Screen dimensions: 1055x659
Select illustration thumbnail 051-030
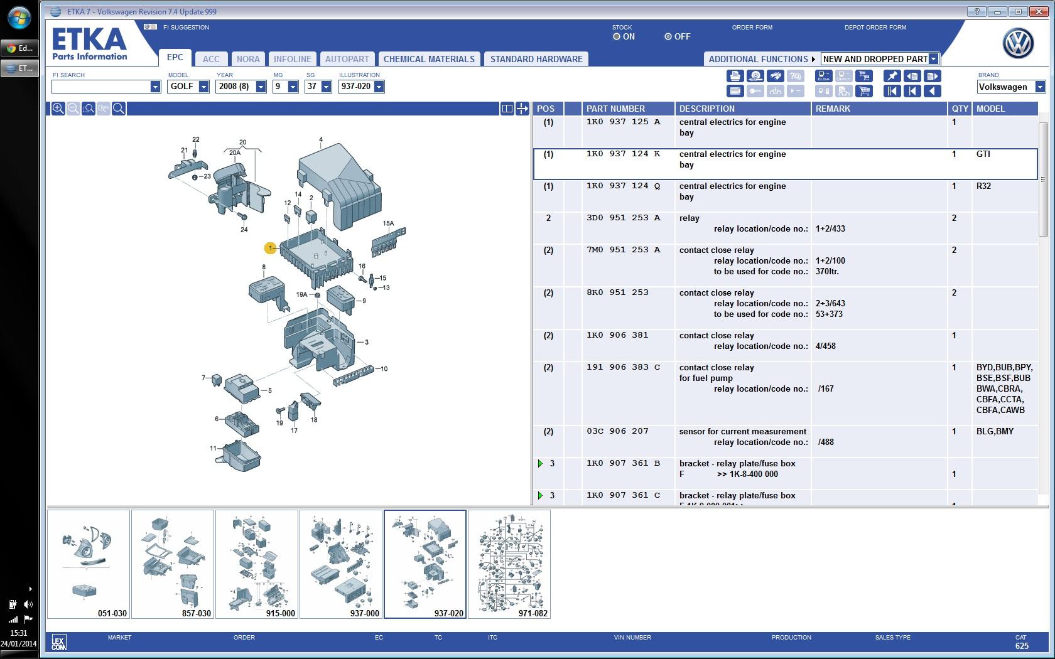click(x=89, y=564)
